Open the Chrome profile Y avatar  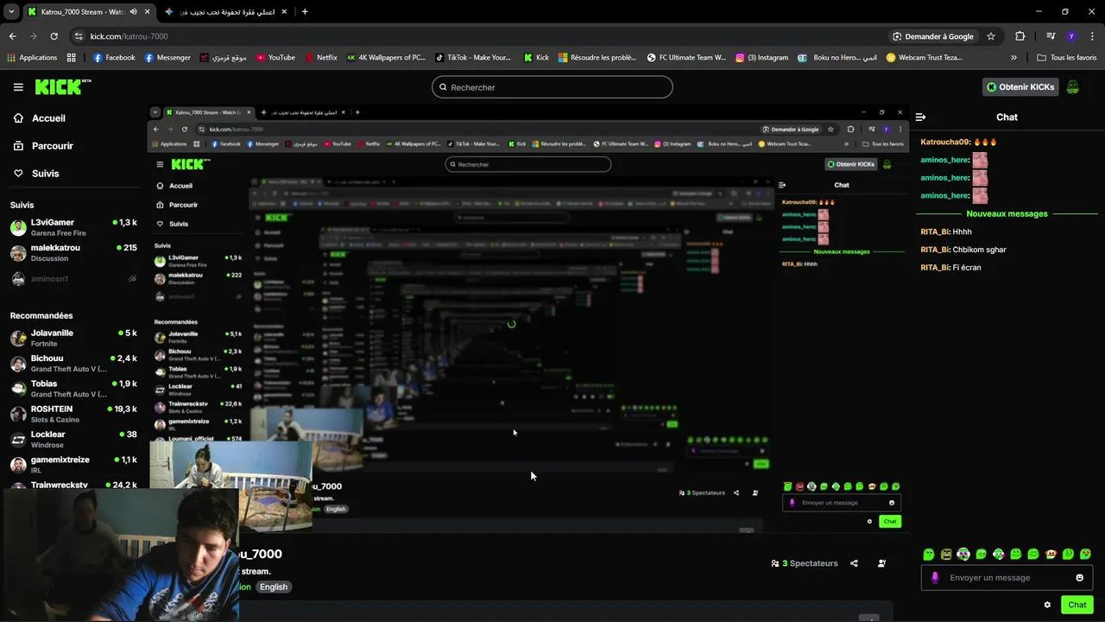(x=1071, y=36)
